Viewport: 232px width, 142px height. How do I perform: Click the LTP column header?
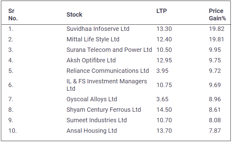pyautogui.click(x=161, y=11)
